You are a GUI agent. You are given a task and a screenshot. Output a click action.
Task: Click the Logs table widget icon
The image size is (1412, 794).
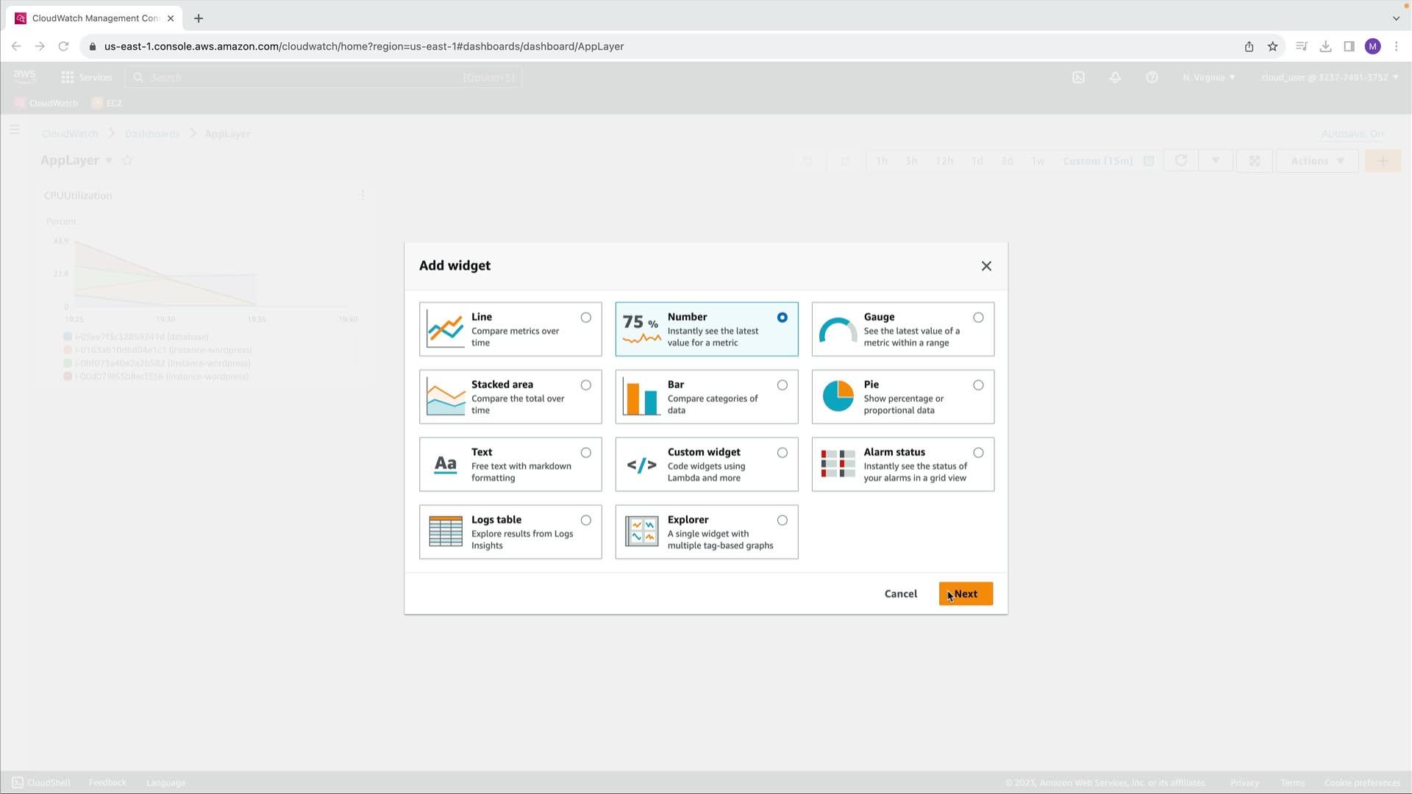[x=446, y=532]
